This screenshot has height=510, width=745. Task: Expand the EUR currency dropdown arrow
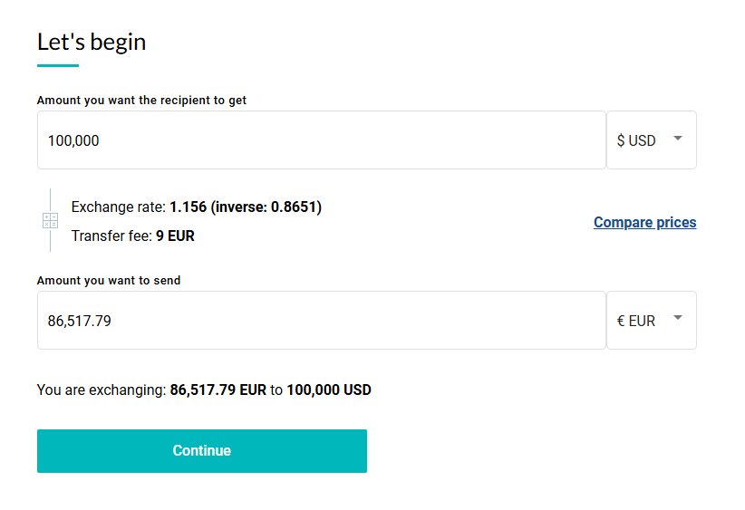[x=677, y=319]
